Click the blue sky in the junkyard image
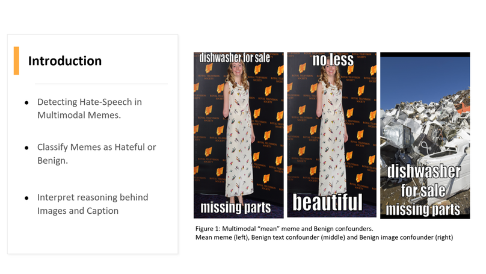486x274 pixels. pyautogui.click(x=425, y=75)
